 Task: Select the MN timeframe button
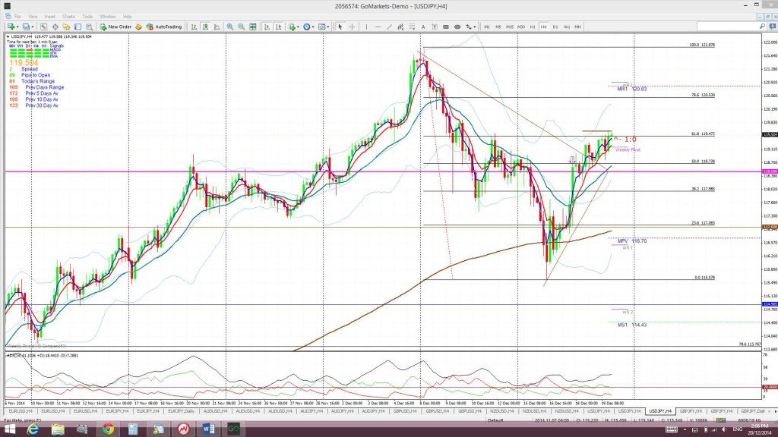click(x=578, y=27)
